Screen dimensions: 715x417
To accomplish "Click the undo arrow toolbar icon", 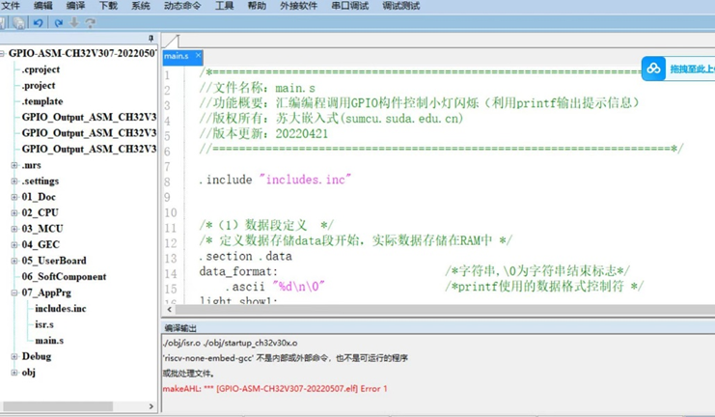I will 38,22.
